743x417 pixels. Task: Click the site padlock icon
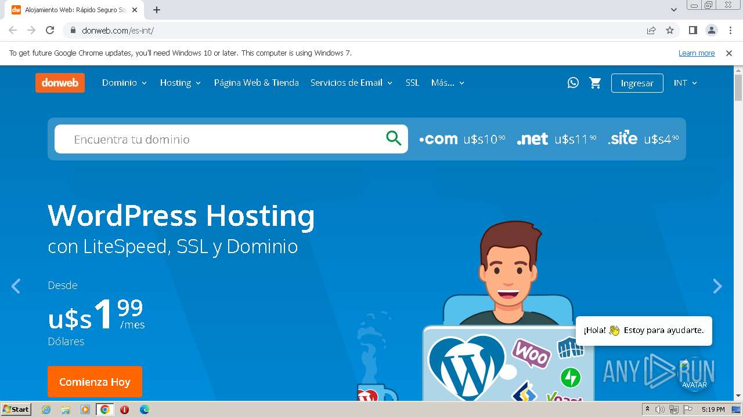(x=73, y=31)
